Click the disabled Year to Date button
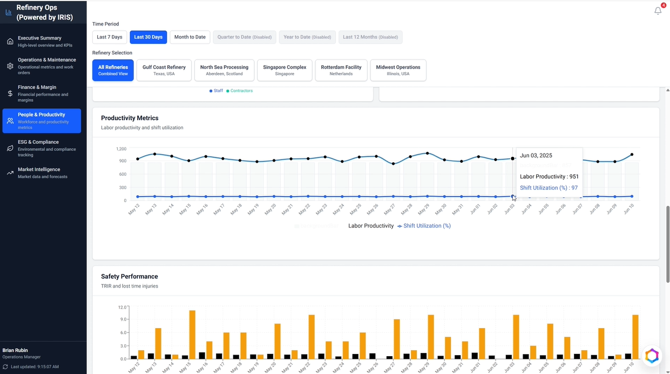Screen dimensions: 670x374 click(307, 37)
